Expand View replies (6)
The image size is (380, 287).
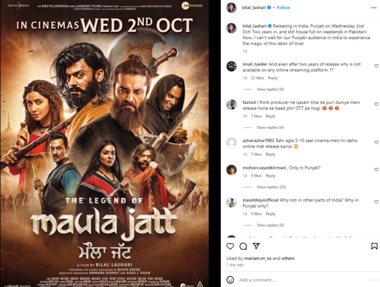[x=270, y=90]
